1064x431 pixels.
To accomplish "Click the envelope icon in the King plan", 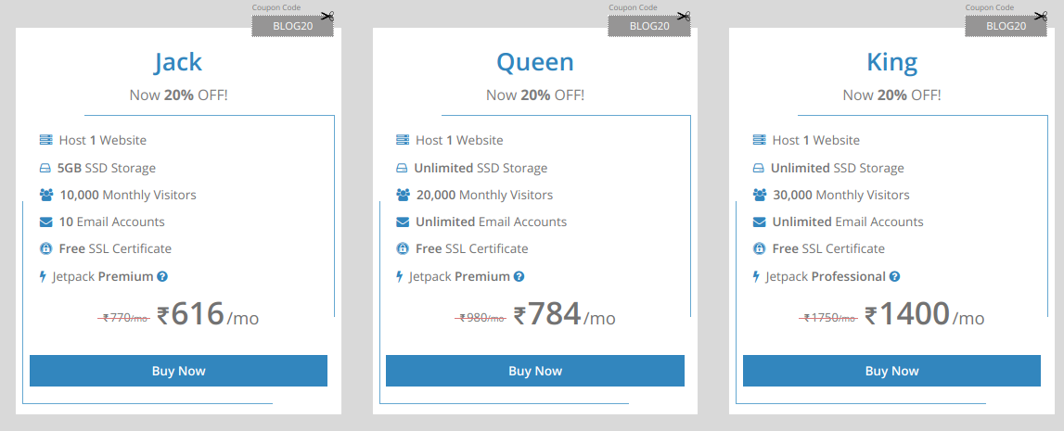I will pos(759,222).
